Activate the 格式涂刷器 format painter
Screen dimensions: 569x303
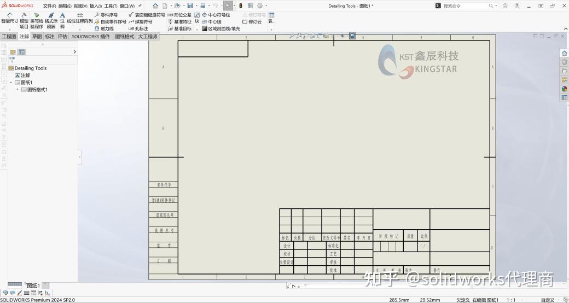pos(51,21)
